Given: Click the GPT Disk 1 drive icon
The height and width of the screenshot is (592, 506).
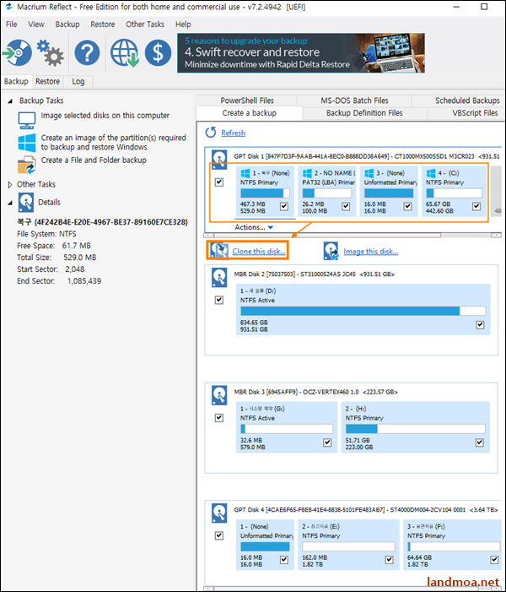Looking at the screenshot, I should pos(219,159).
